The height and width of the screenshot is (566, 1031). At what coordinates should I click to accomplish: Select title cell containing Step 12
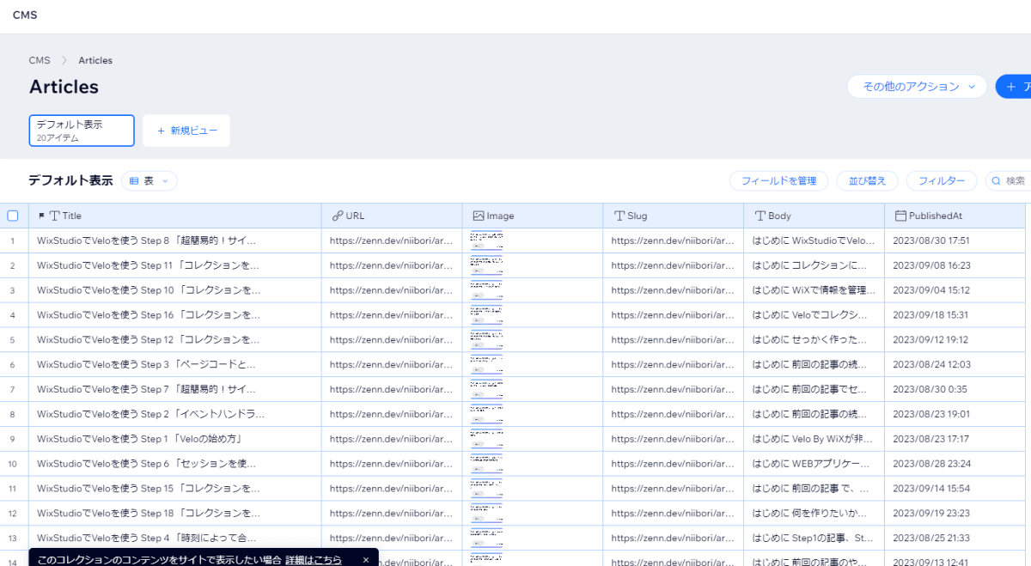tap(175, 340)
